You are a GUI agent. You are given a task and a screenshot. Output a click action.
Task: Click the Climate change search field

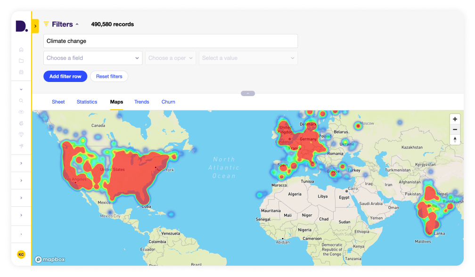click(171, 41)
